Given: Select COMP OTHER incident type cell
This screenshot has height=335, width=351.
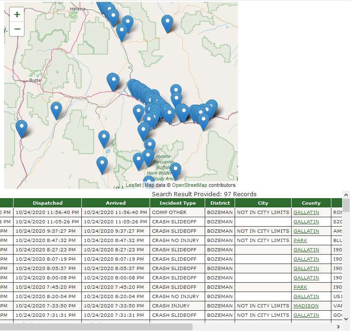Looking at the screenshot, I should [178, 213].
